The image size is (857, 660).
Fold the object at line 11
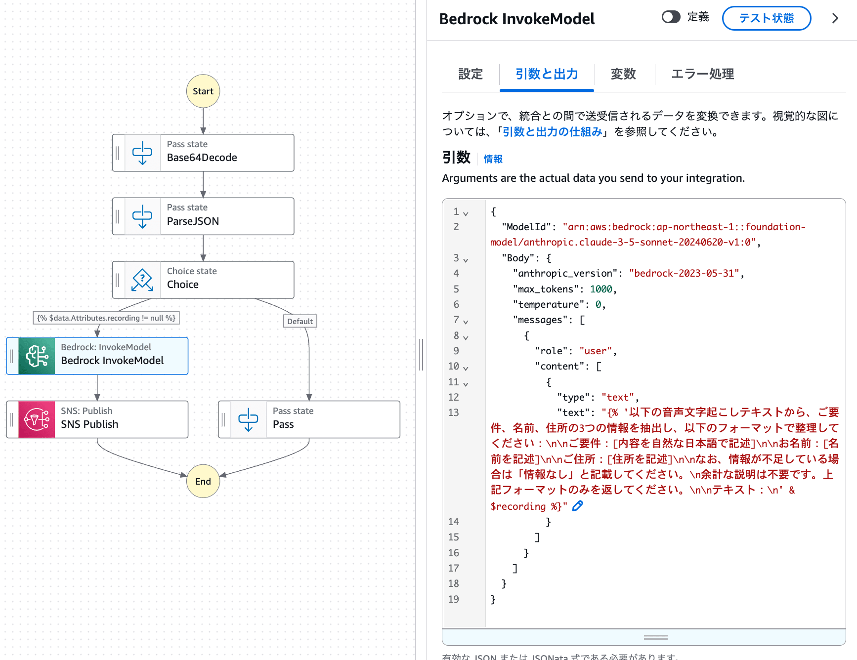coord(466,384)
